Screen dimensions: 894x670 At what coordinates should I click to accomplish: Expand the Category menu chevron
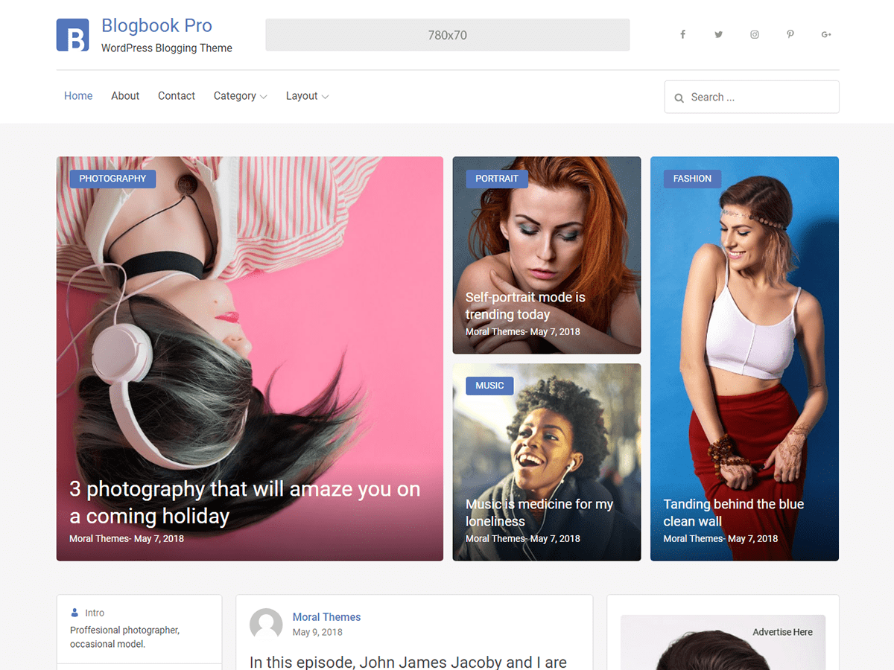click(263, 97)
